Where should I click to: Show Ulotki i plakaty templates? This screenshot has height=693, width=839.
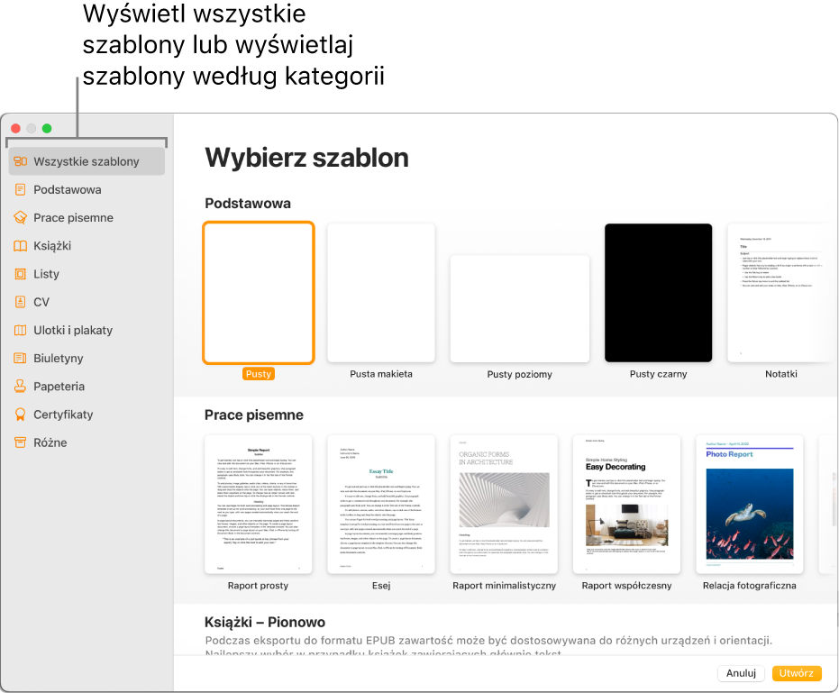pos(73,330)
